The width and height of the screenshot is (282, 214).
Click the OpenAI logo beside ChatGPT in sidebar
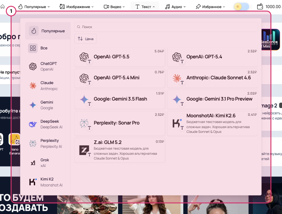[x=33, y=66]
